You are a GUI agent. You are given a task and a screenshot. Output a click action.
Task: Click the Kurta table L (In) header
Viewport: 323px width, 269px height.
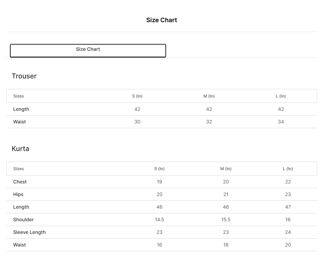coord(288,169)
